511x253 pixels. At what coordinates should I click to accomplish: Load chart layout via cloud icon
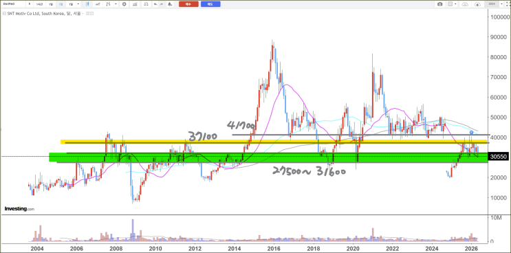coord(465,4)
